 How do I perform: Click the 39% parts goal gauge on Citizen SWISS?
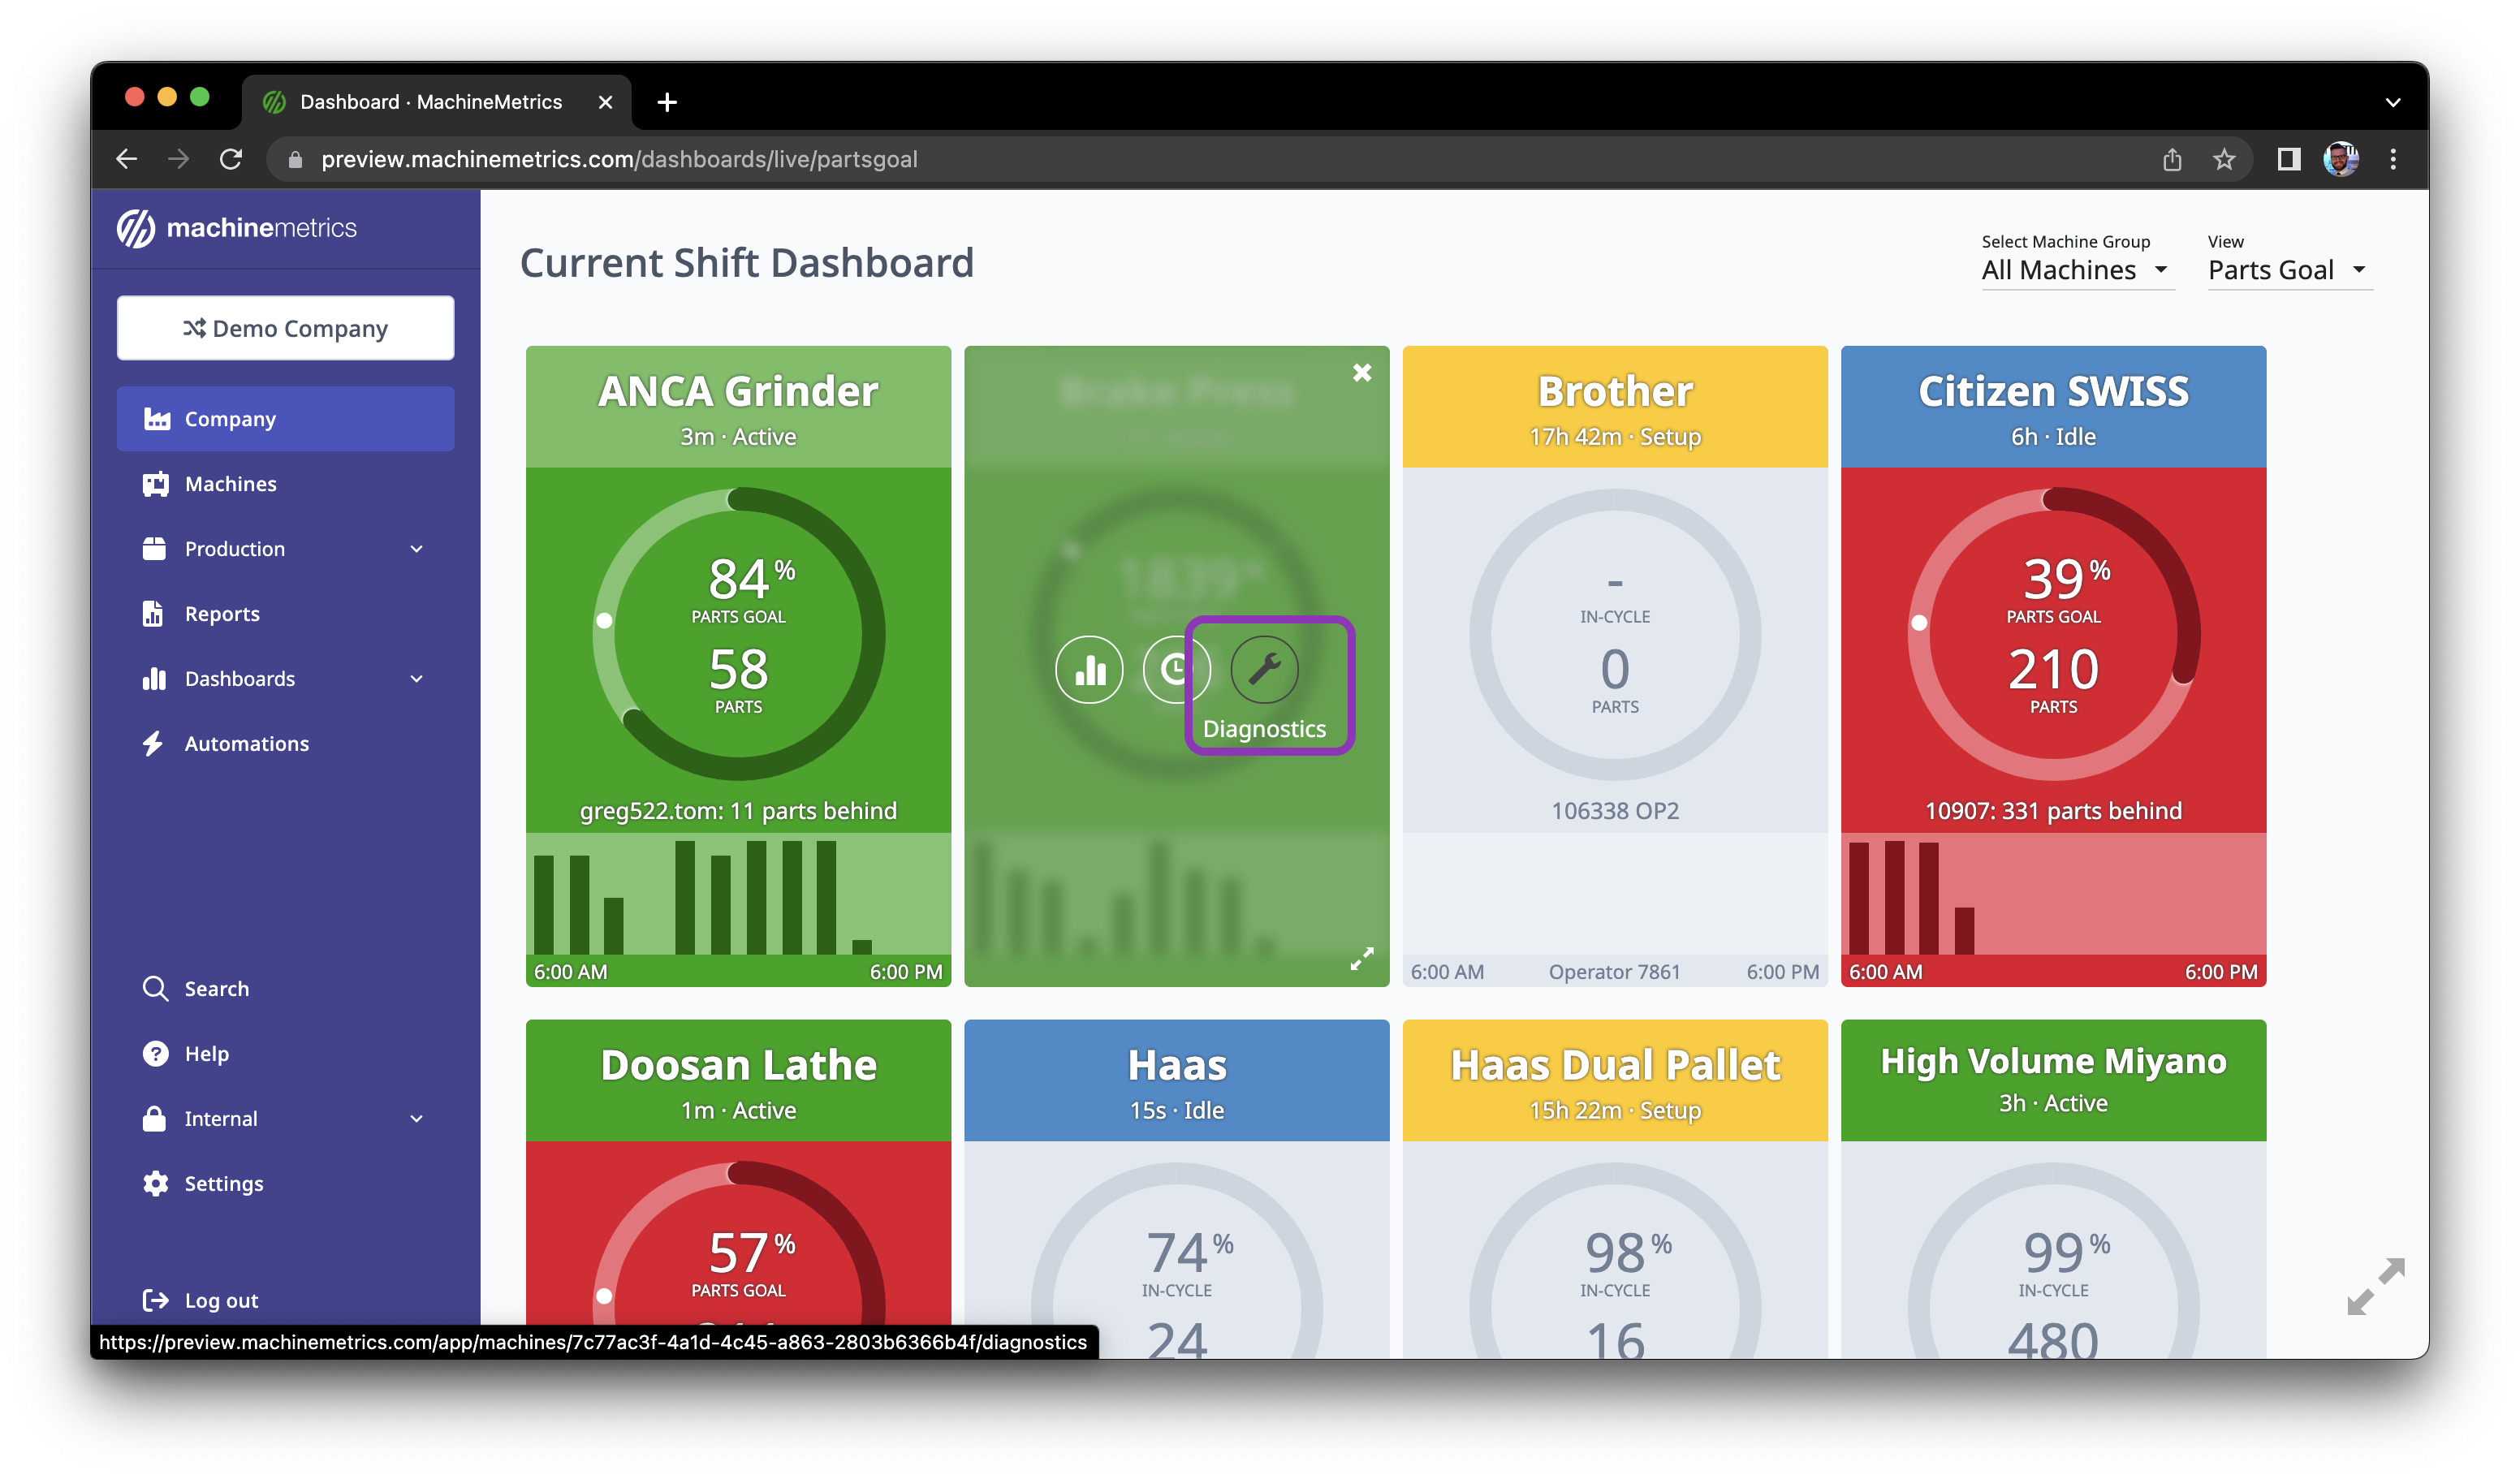[x=2053, y=634]
